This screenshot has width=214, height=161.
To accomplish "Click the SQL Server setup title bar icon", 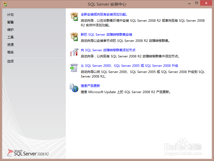I will click(5, 4).
